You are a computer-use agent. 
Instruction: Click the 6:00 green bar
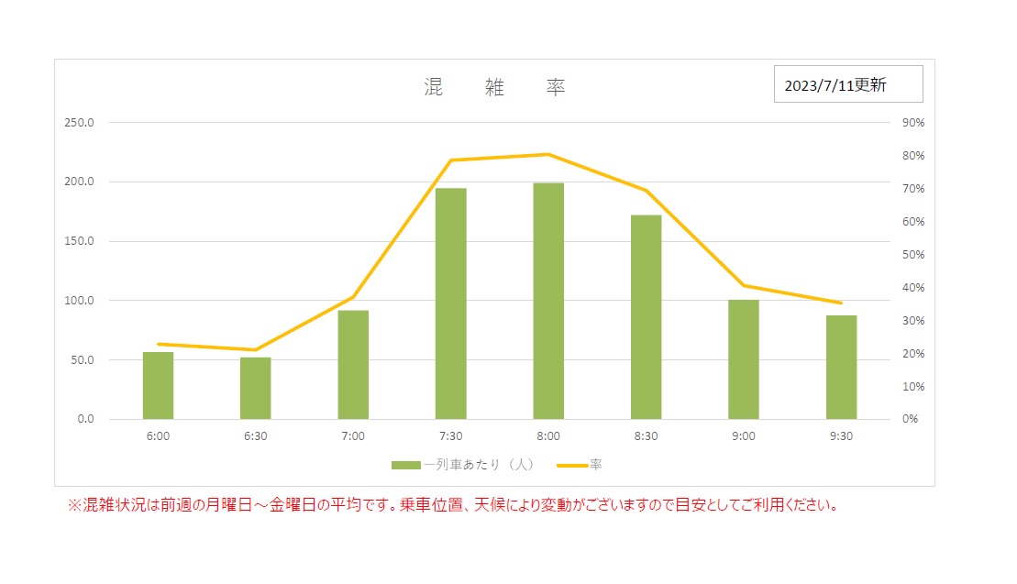[x=158, y=385]
